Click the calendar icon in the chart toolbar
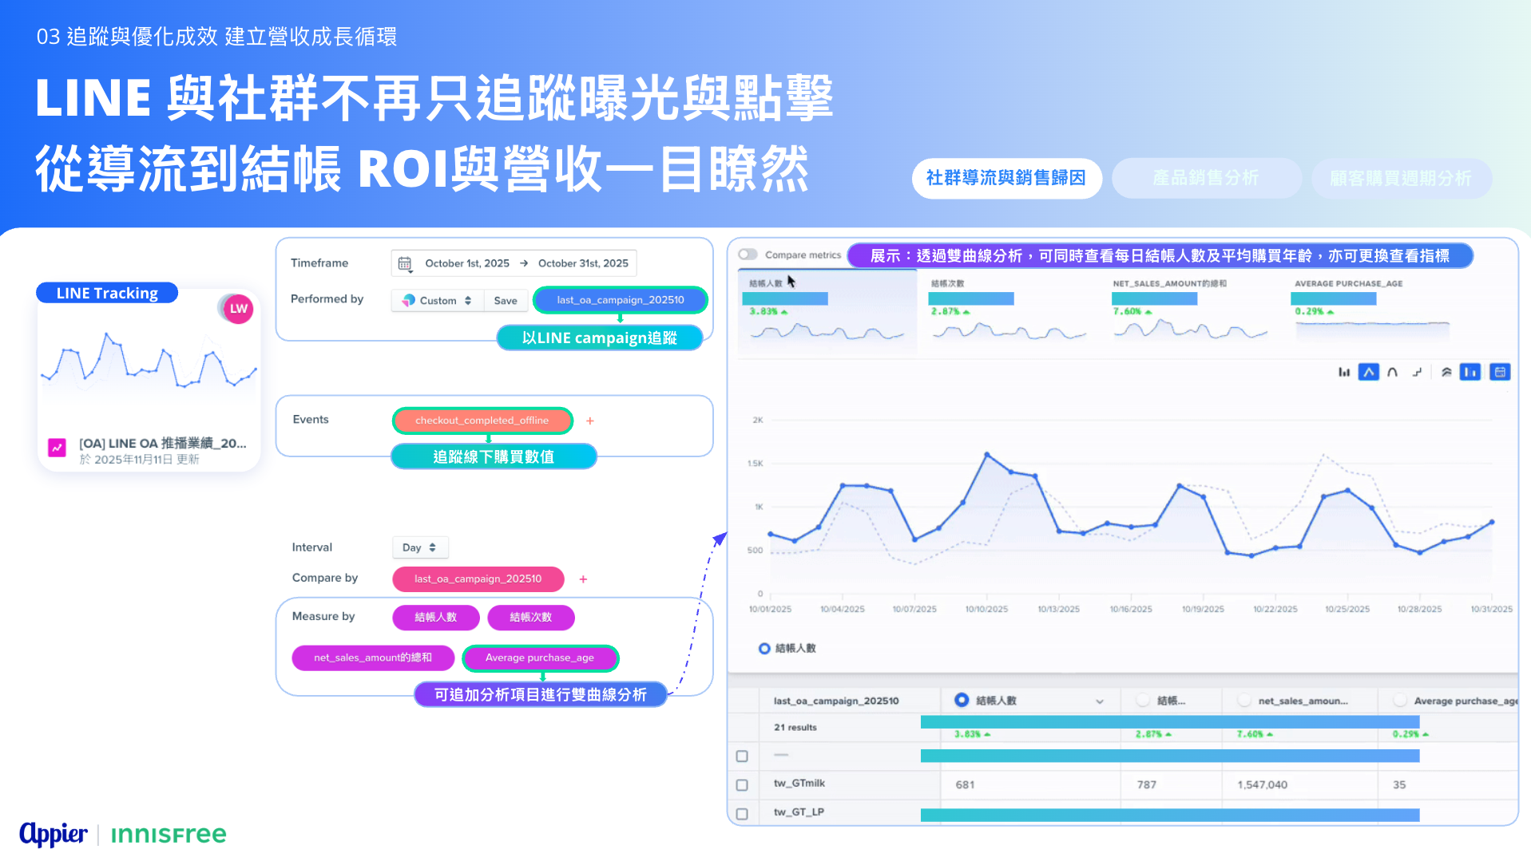The width and height of the screenshot is (1531, 861). point(1500,372)
